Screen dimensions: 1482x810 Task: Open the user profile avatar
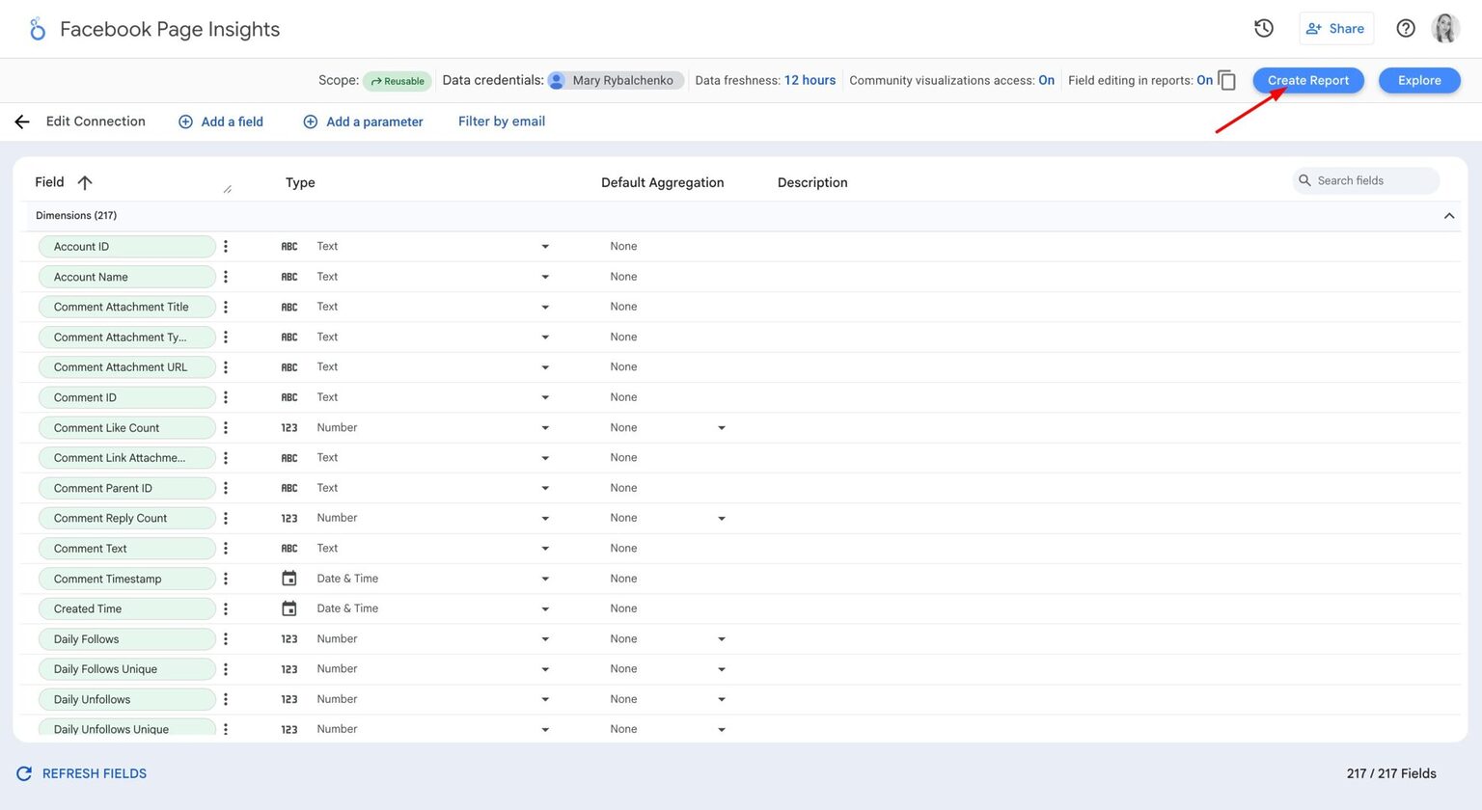pos(1445,29)
